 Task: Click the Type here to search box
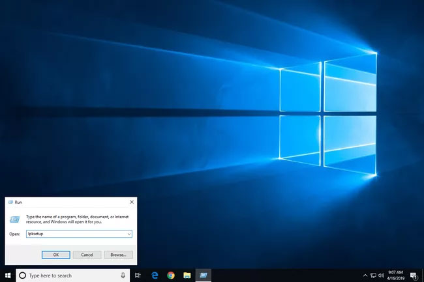(x=73, y=275)
